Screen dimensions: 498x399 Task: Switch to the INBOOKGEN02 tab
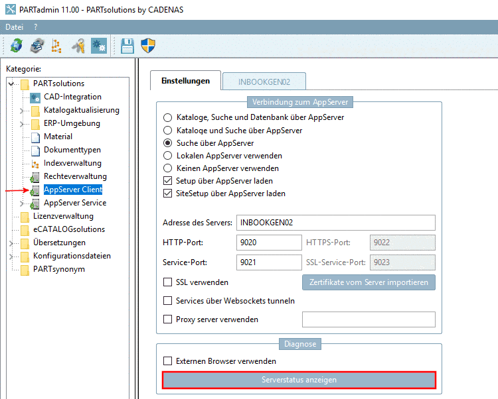pos(264,82)
